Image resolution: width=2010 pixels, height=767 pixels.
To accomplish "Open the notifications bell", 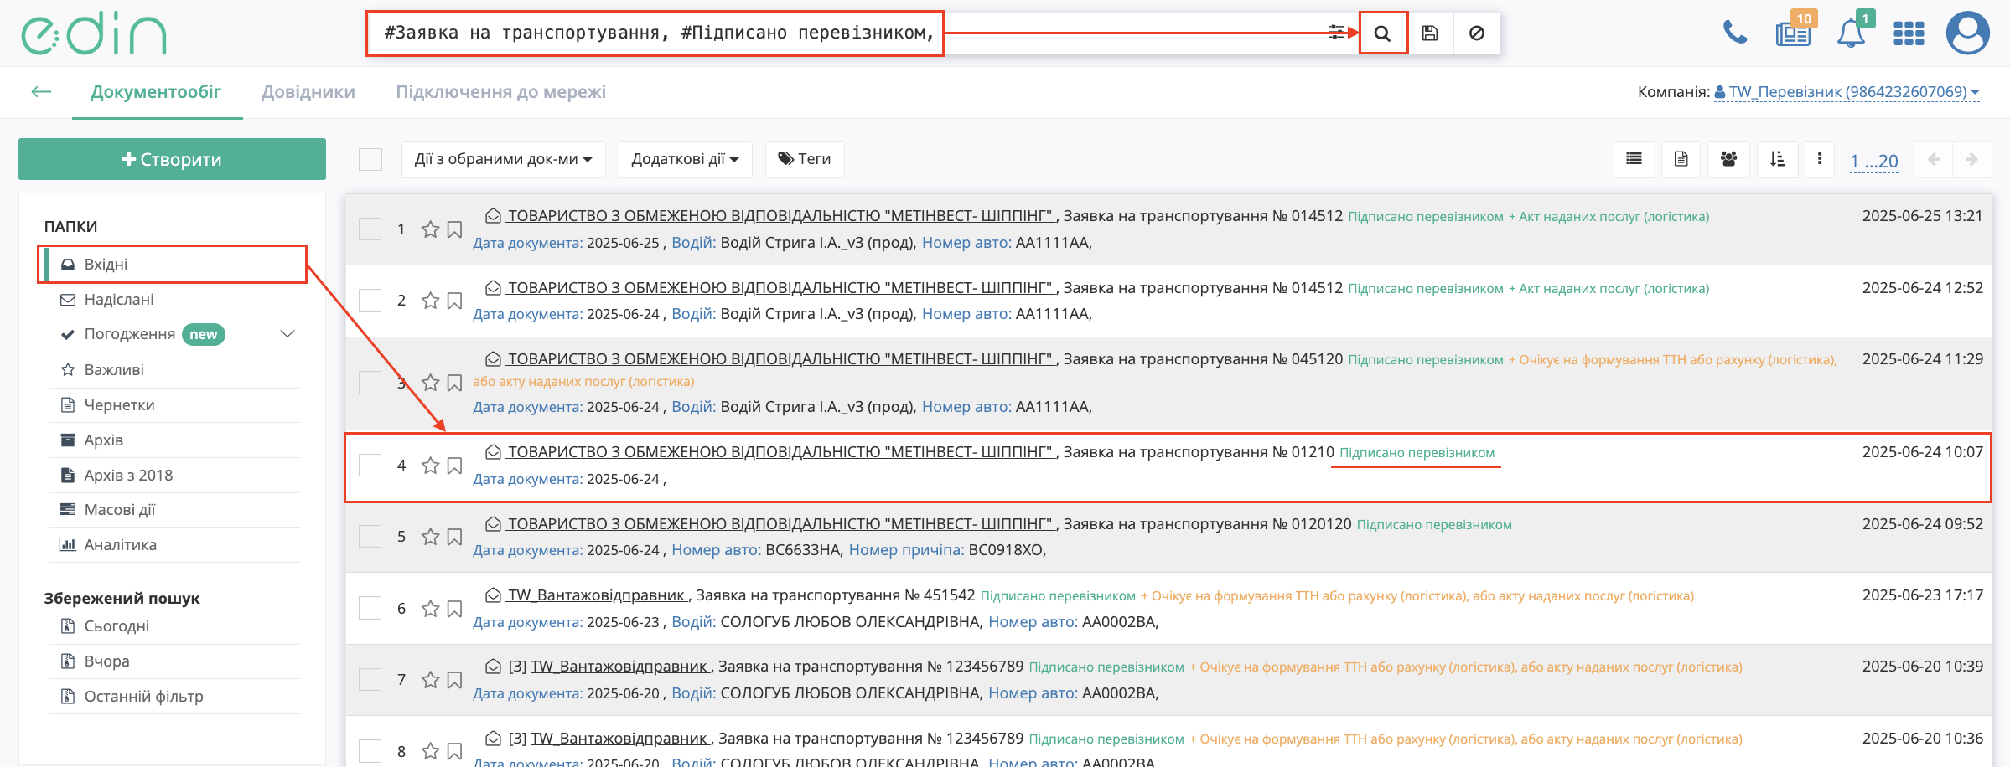I will click(1851, 34).
